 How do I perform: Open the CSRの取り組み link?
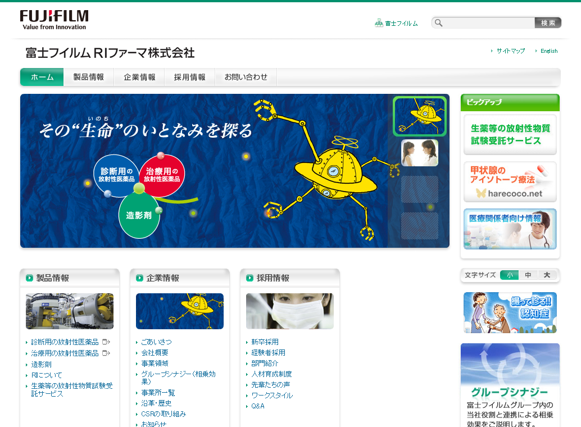coord(164,414)
